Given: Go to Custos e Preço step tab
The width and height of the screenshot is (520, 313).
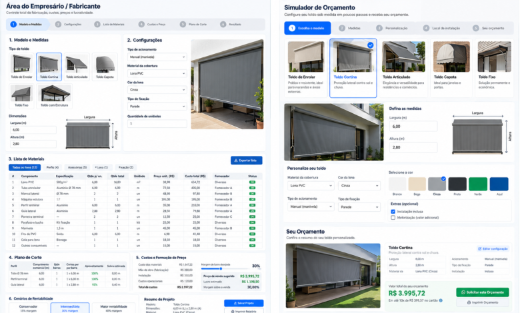Looking at the screenshot, I should (152, 25).
